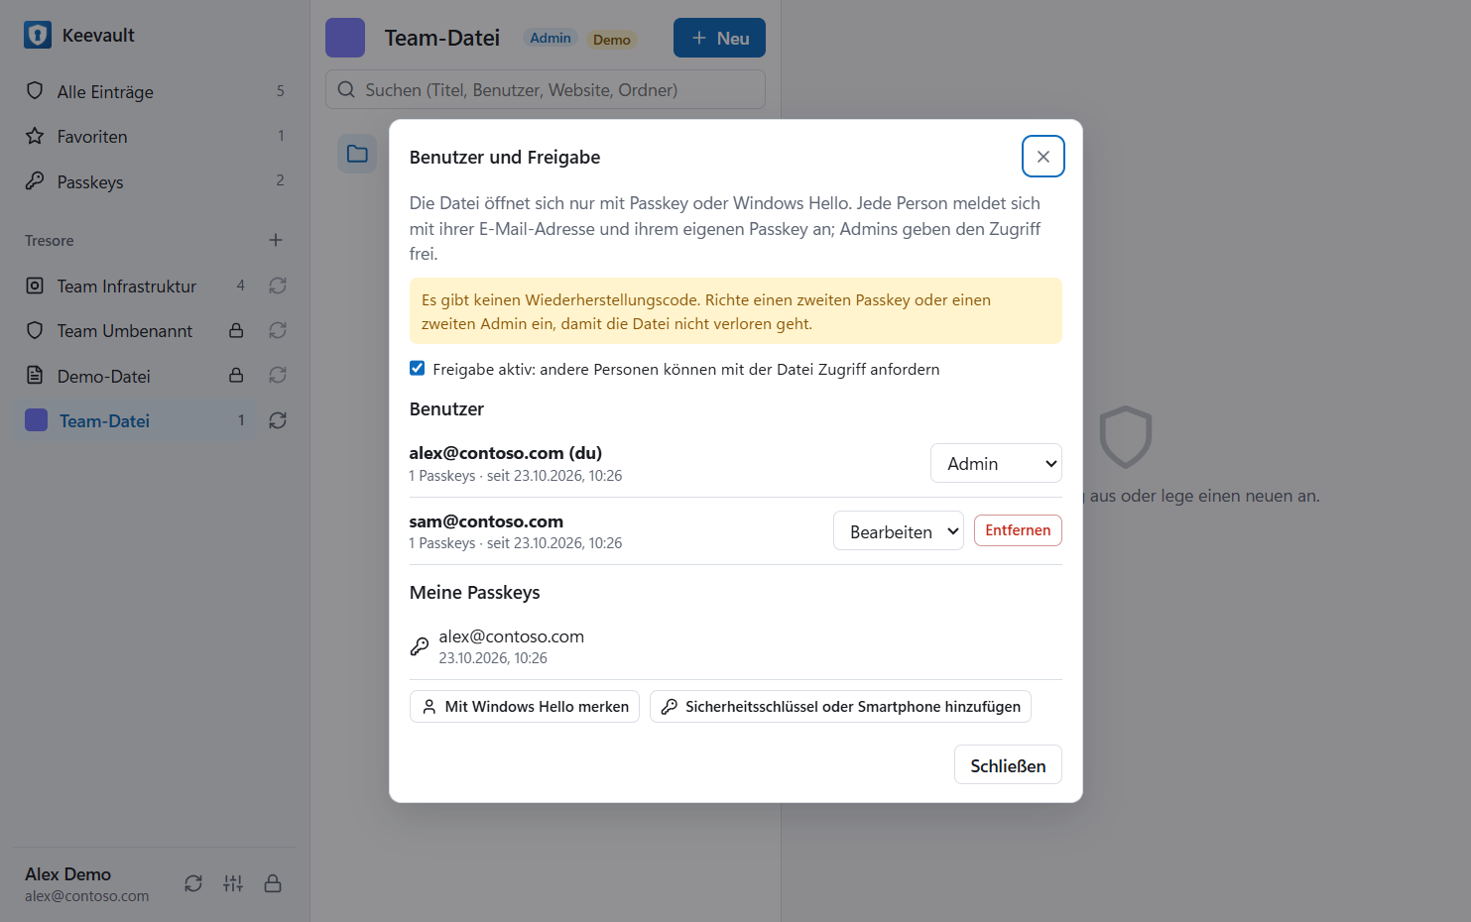Open settings via the sliders icon

tap(233, 883)
